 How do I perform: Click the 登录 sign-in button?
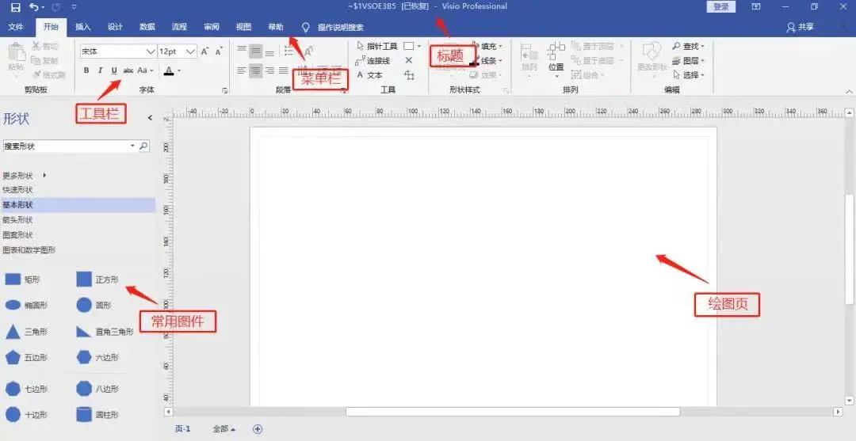[720, 7]
